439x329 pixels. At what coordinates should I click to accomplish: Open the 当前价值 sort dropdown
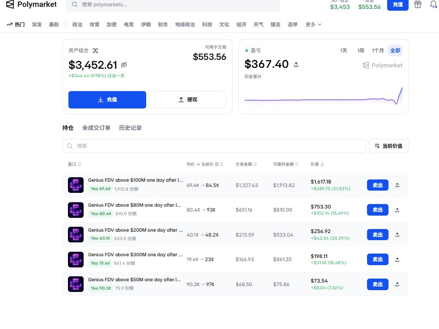[388, 146]
